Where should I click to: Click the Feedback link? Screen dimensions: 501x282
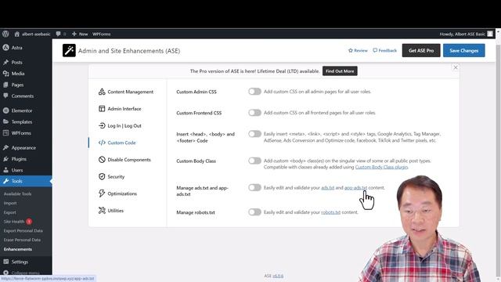coord(384,50)
